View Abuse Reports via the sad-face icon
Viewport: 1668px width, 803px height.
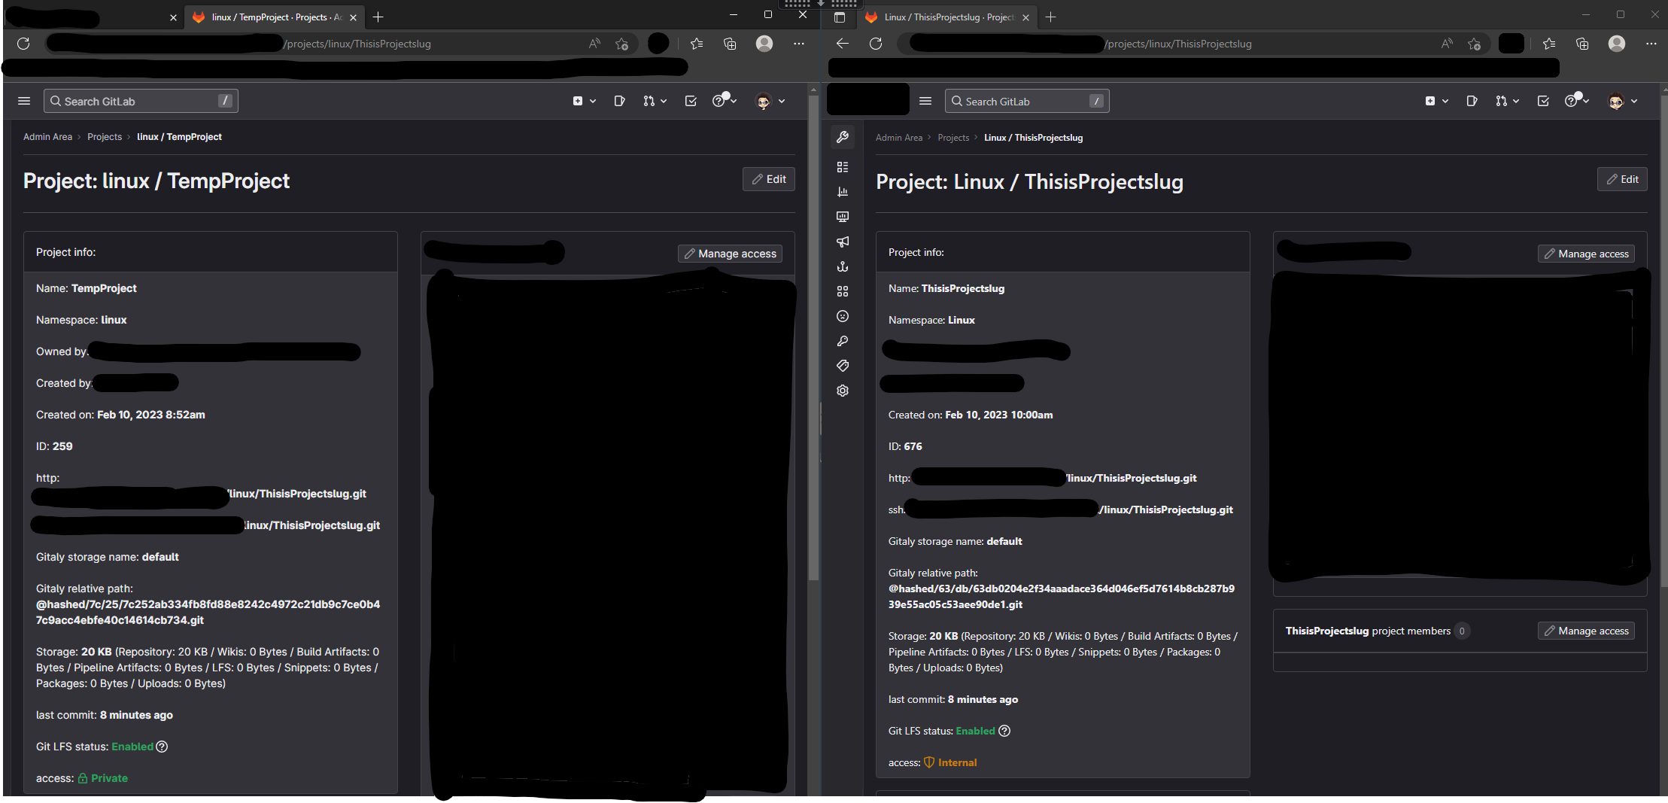(843, 316)
